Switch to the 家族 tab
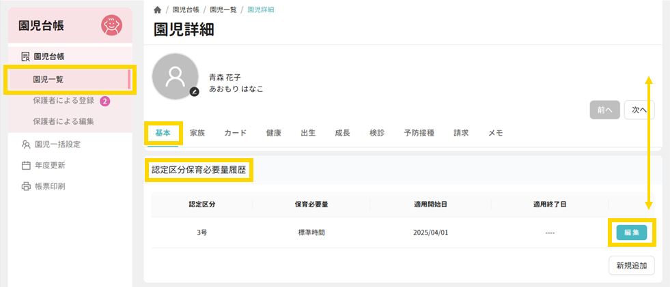 tap(197, 133)
